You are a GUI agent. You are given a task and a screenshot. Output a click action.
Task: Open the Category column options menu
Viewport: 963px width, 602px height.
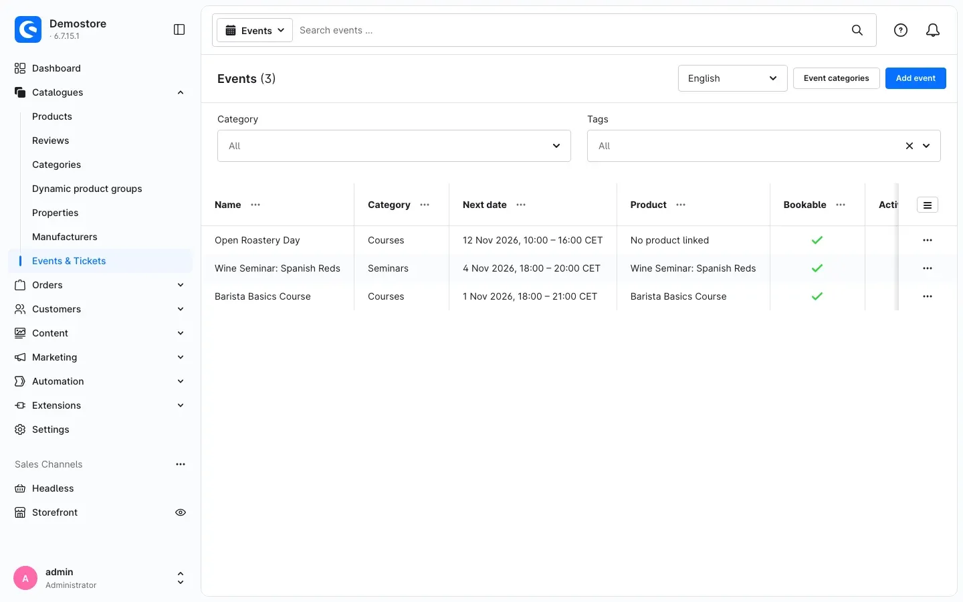coord(425,205)
